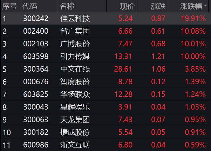Click change amount 0.12 for 智度股份
This screenshot has height=151, width=211.
[158, 82]
